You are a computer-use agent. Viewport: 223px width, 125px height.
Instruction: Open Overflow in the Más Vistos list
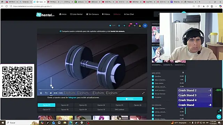click(157, 76)
